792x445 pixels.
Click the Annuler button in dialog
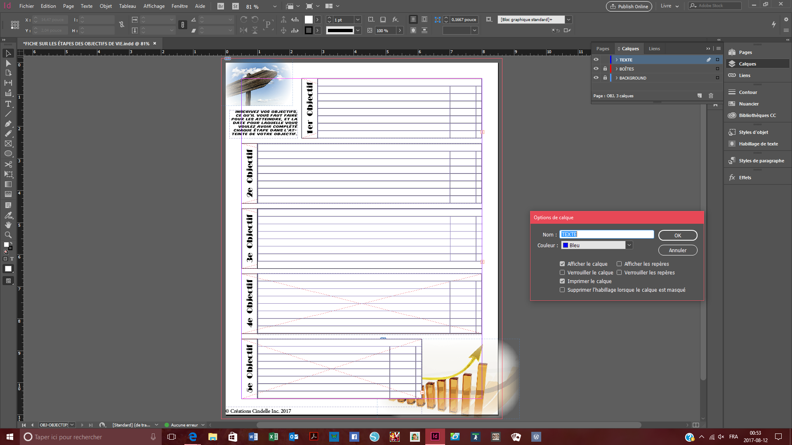pos(678,250)
